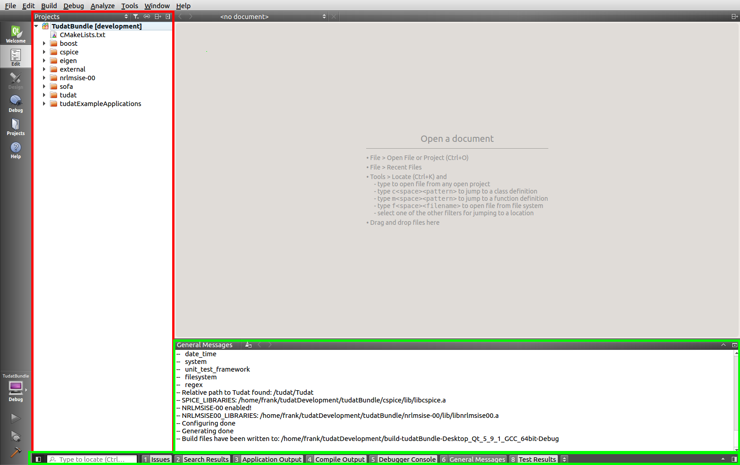This screenshot has width=740, height=465.
Task: Expand the tudatExampleApplications folder
Action: point(44,104)
